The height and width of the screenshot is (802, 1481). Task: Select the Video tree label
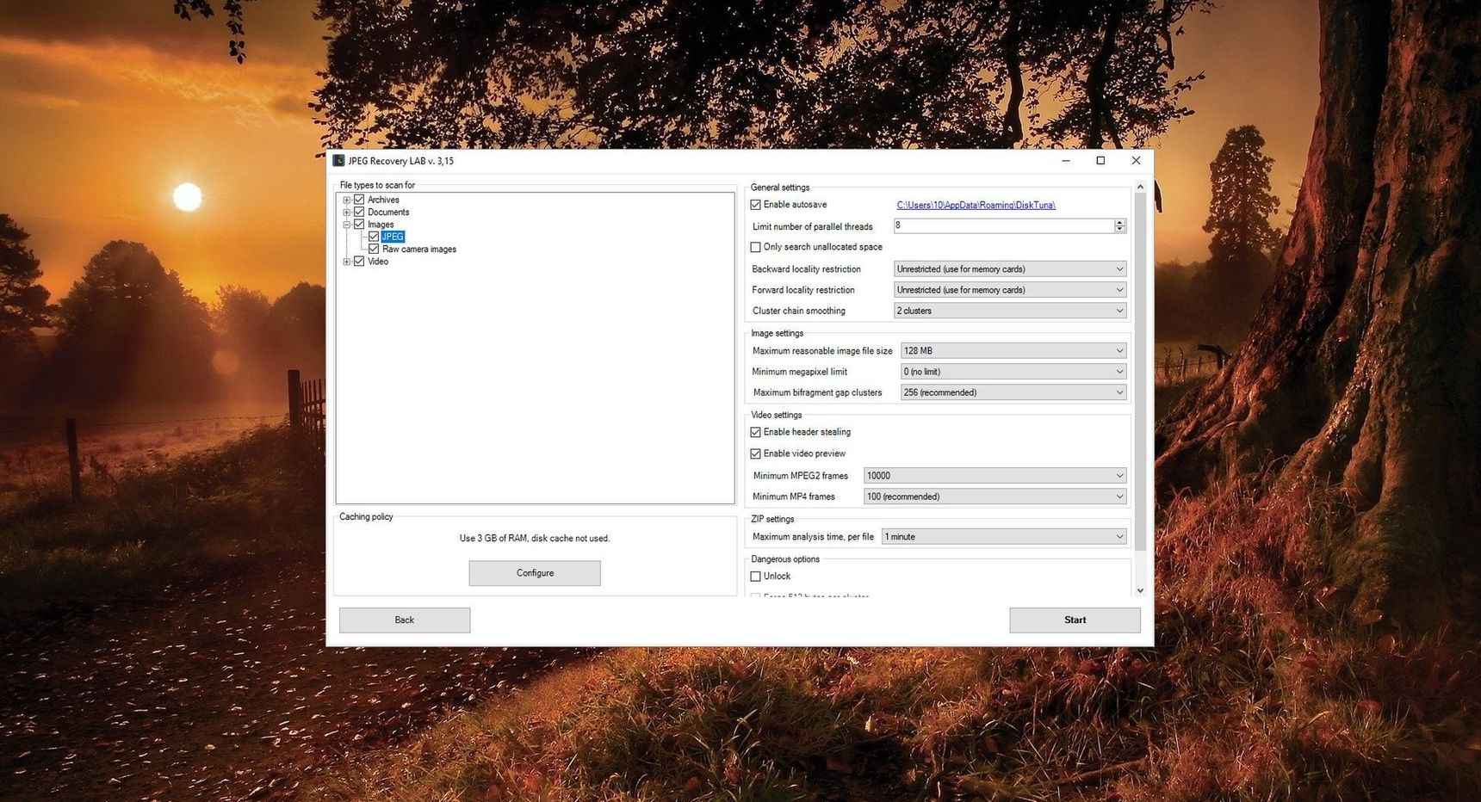pyautogui.click(x=378, y=262)
